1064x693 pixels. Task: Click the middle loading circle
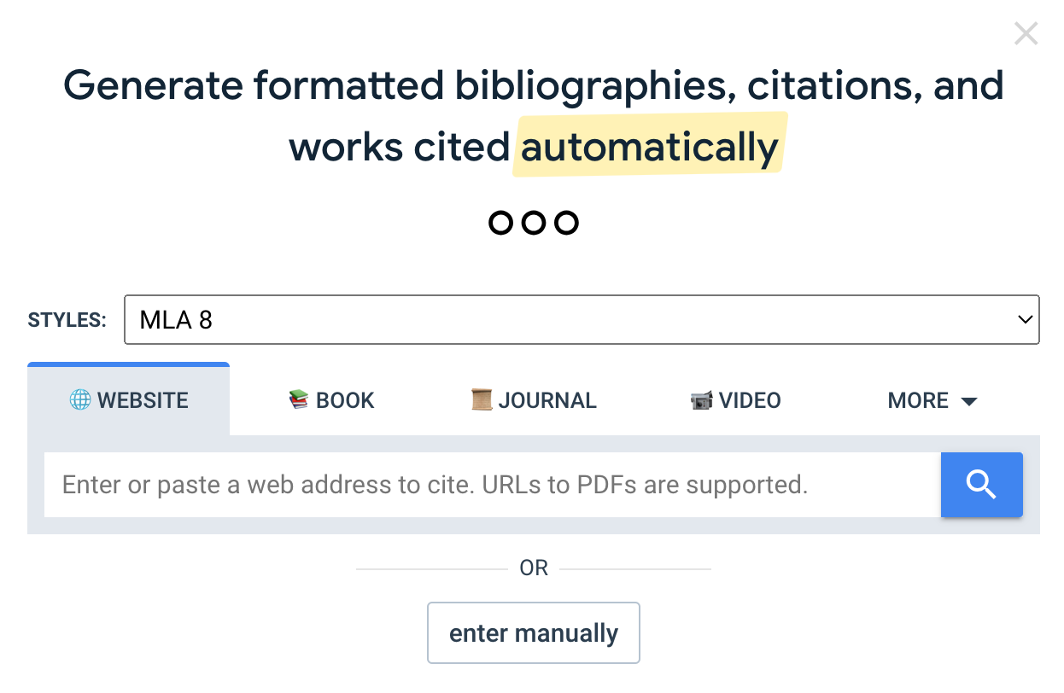[x=534, y=223]
